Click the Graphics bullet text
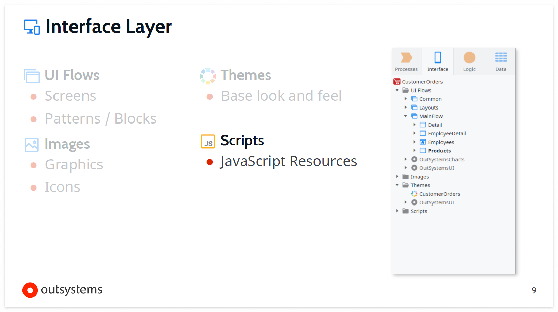The image size is (558, 312). (74, 165)
